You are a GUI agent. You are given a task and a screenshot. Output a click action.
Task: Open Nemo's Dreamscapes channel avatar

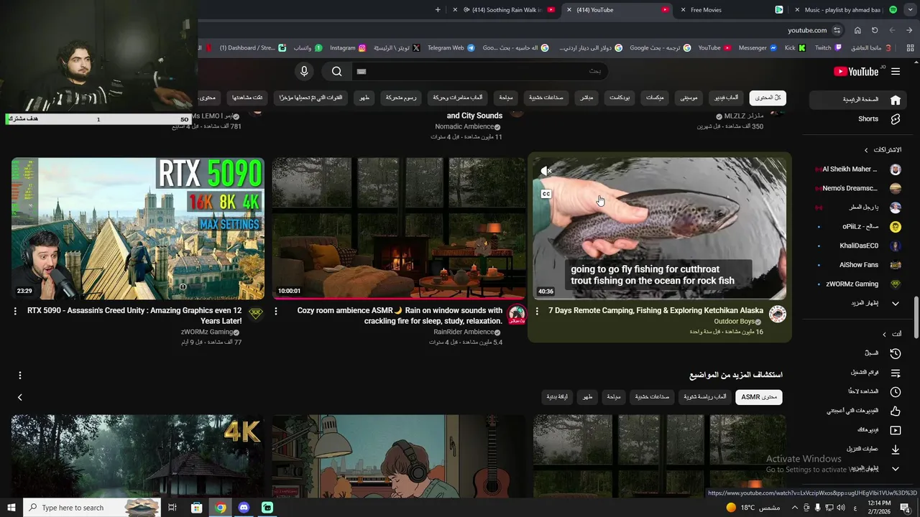click(x=895, y=188)
